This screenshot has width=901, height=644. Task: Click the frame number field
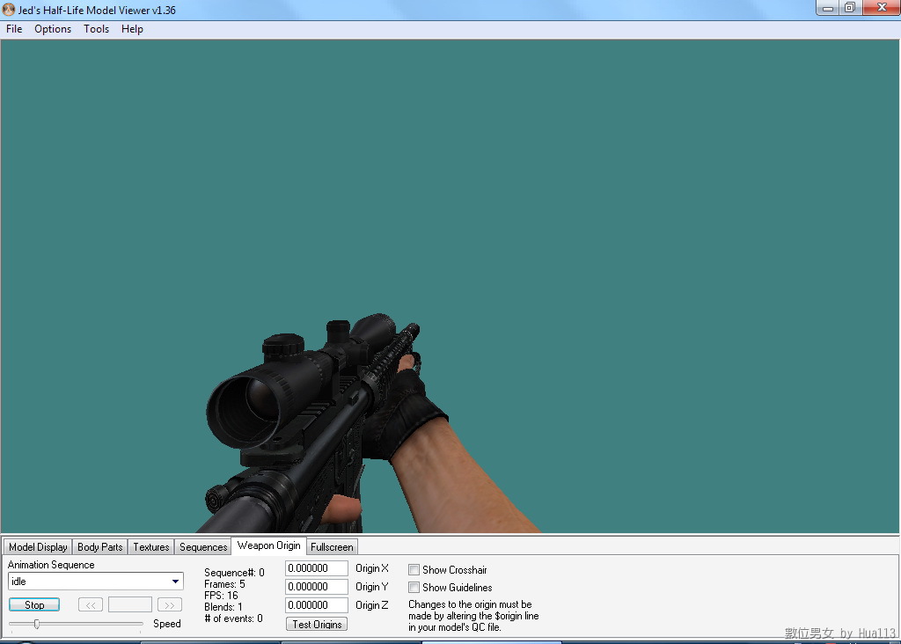130,605
